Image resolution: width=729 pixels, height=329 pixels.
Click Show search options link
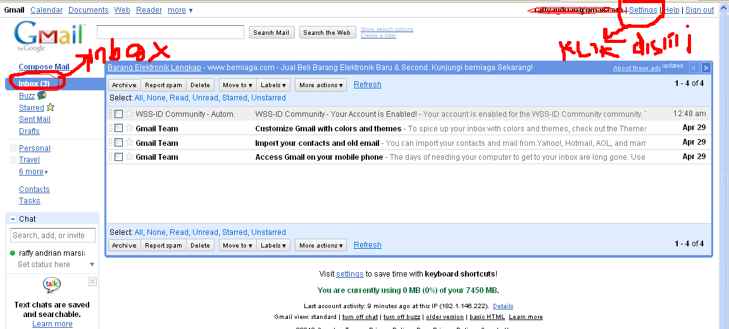coord(387,29)
